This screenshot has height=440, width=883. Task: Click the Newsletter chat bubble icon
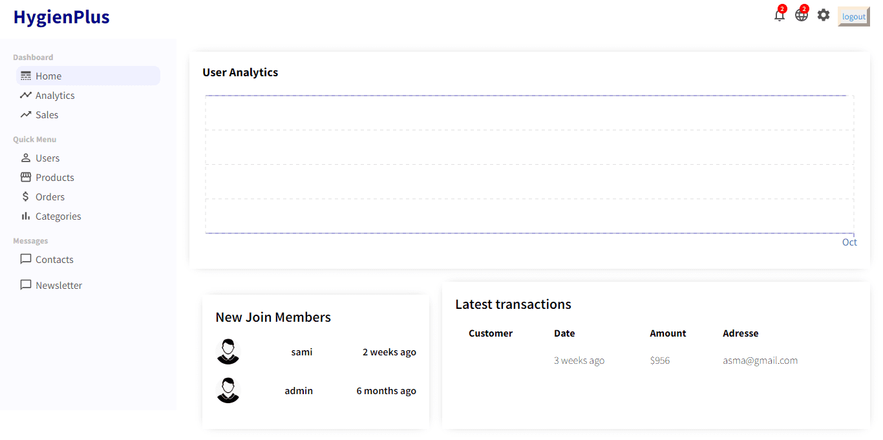pos(26,285)
